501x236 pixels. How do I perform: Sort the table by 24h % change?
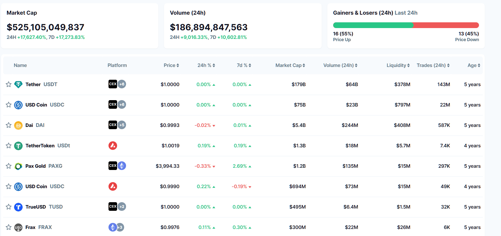206,65
